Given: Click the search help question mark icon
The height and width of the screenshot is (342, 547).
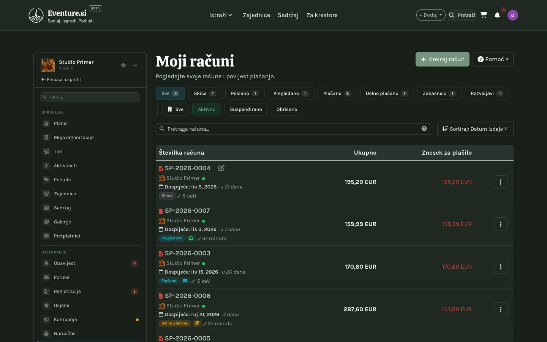Looking at the screenshot, I should point(424,128).
